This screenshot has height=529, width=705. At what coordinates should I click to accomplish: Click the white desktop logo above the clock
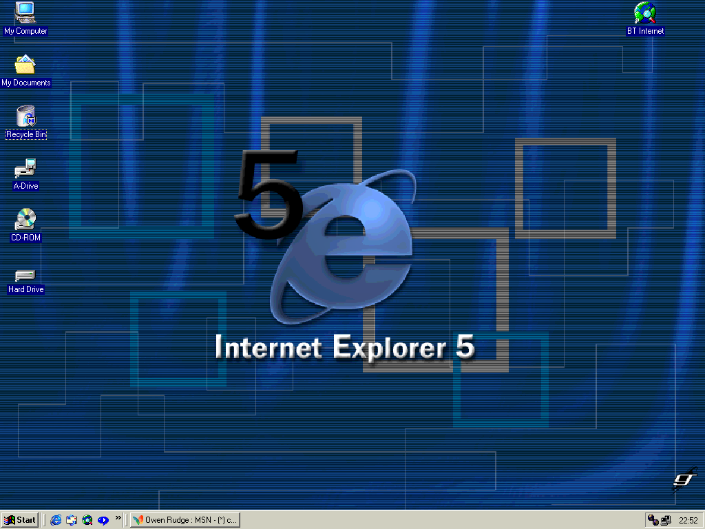point(684,478)
